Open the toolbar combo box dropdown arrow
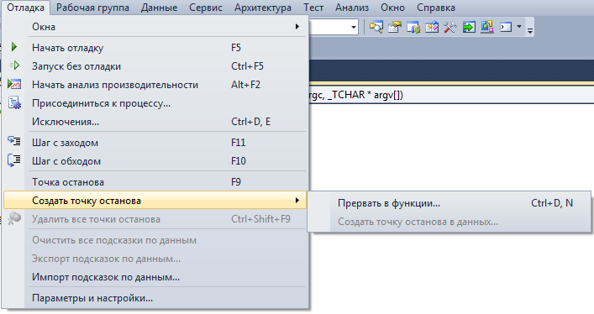Image resolution: width=594 pixels, height=314 pixels. tap(353, 27)
